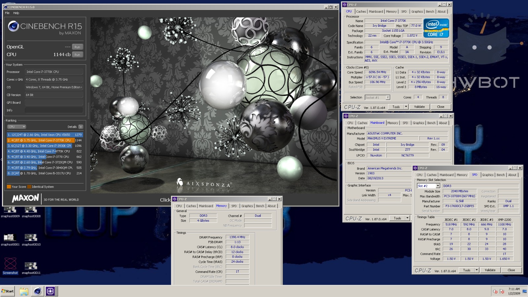Expand Tools arrow in CPU-Z SPD window
This screenshot has height=297, width=528.
click(x=477, y=270)
